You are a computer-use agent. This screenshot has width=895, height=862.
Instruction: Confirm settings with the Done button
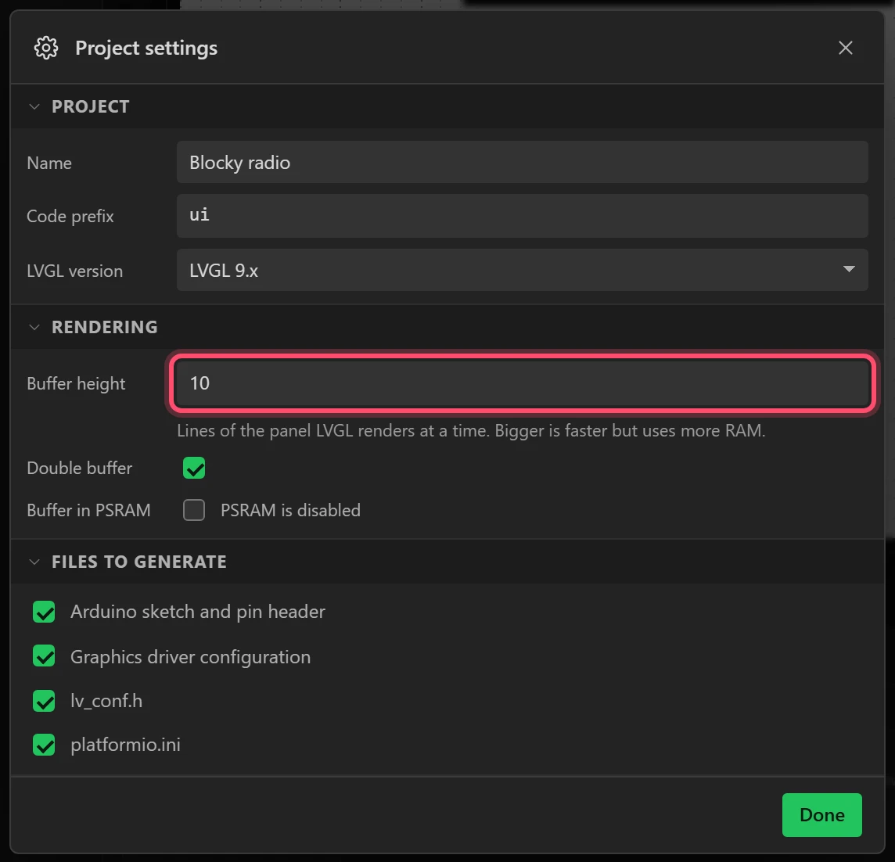click(x=822, y=814)
